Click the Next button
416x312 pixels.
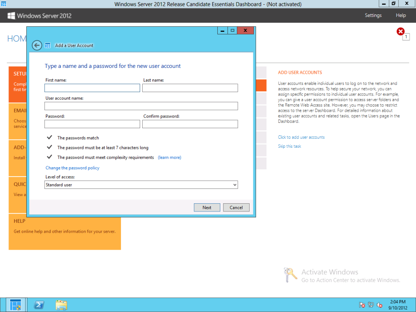(x=207, y=207)
